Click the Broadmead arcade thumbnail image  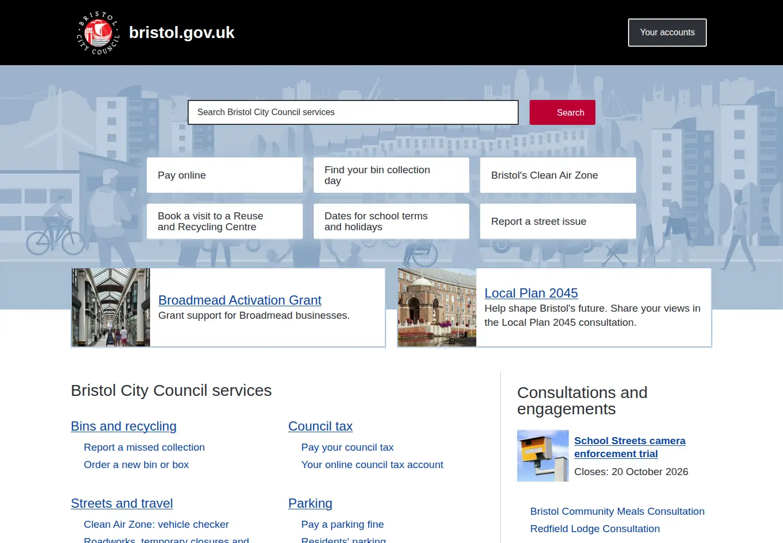point(111,307)
